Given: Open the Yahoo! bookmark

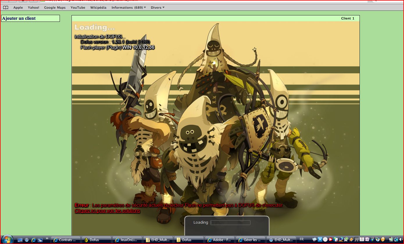Looking at the screenshot, I should (x=33, y=8).
